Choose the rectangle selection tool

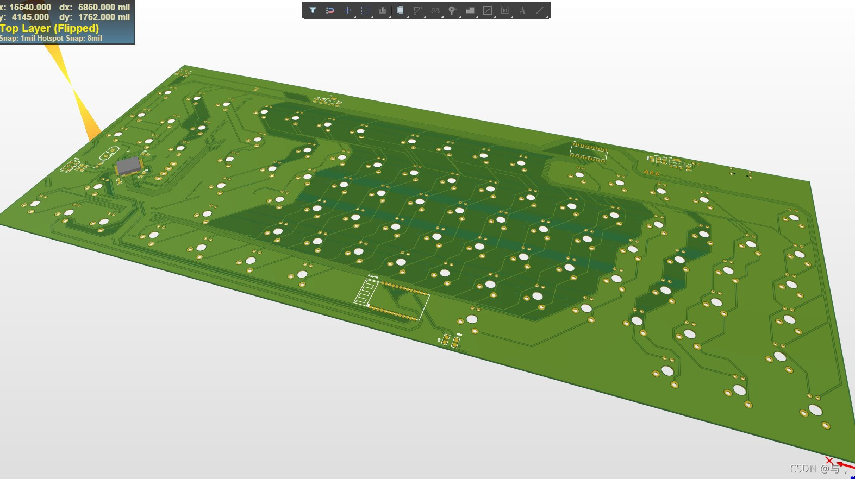[365, 10]
